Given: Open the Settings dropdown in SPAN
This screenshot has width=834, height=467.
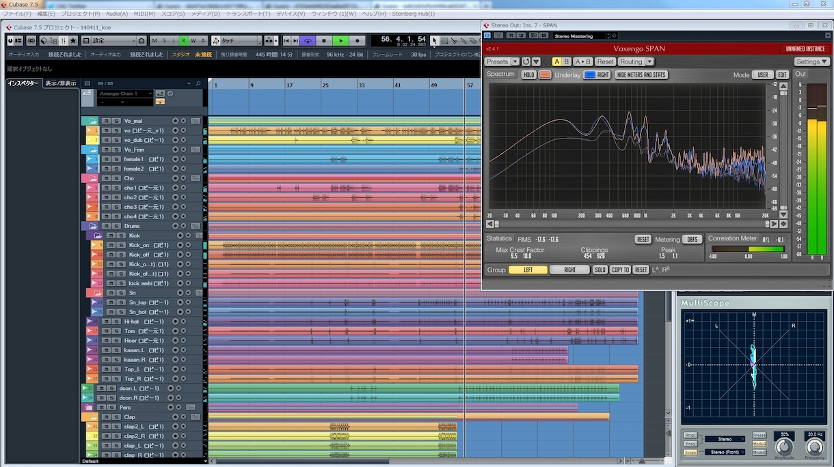Looking at the screenshot, I should click(x=812, y=61).
